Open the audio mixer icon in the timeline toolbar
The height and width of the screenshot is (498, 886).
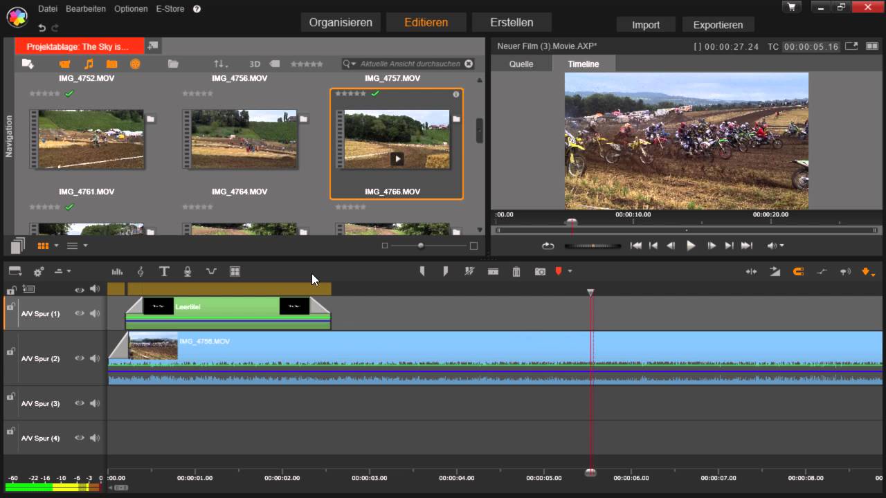point(117,272)
